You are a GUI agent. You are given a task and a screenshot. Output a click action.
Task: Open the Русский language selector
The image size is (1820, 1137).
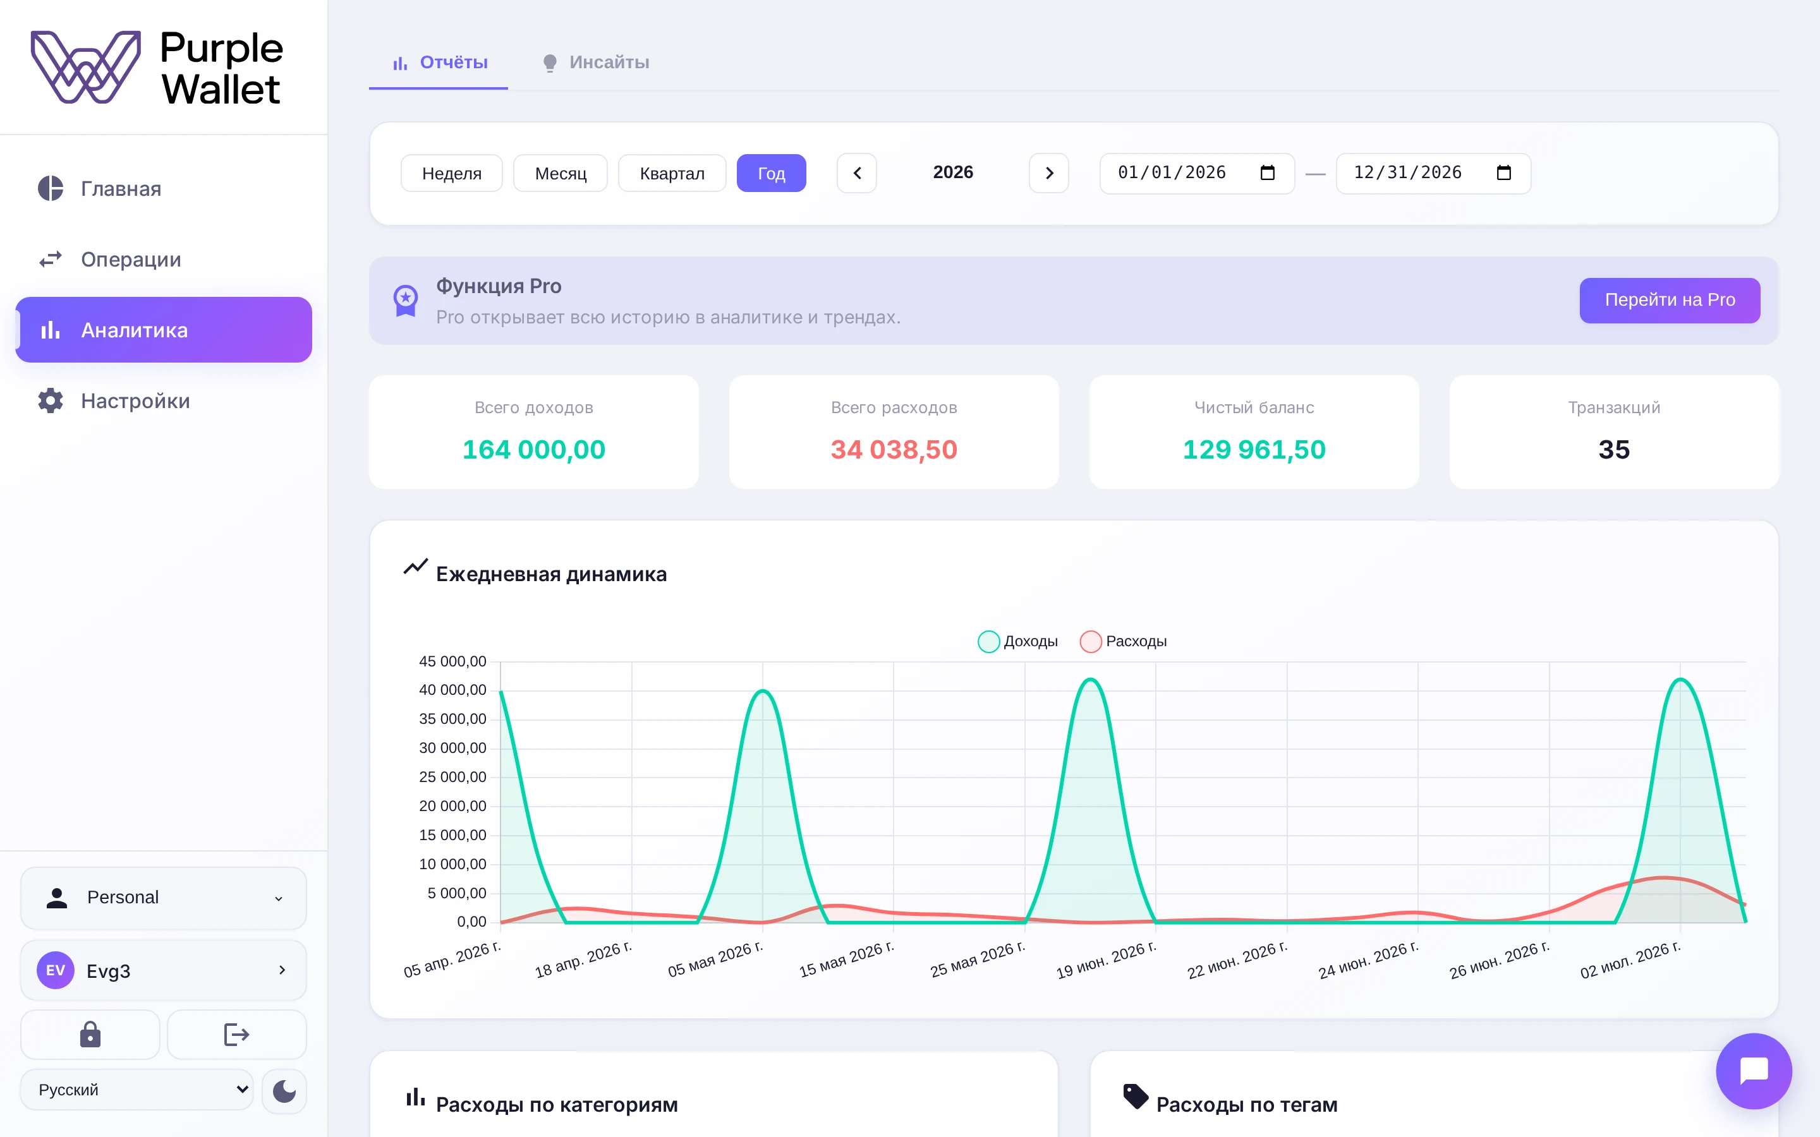point(137,1090)
